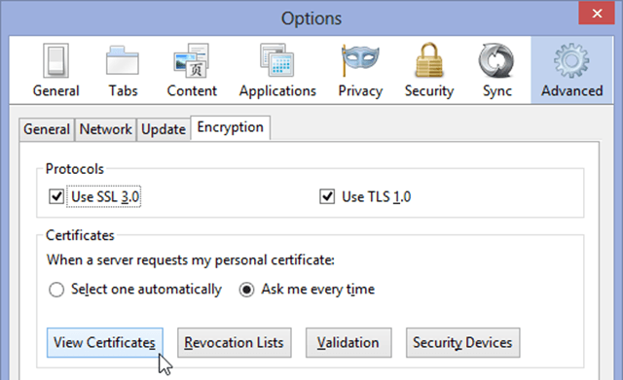Switch to the General sub-tab
This screenshot has height=380, width=623.
47,129
